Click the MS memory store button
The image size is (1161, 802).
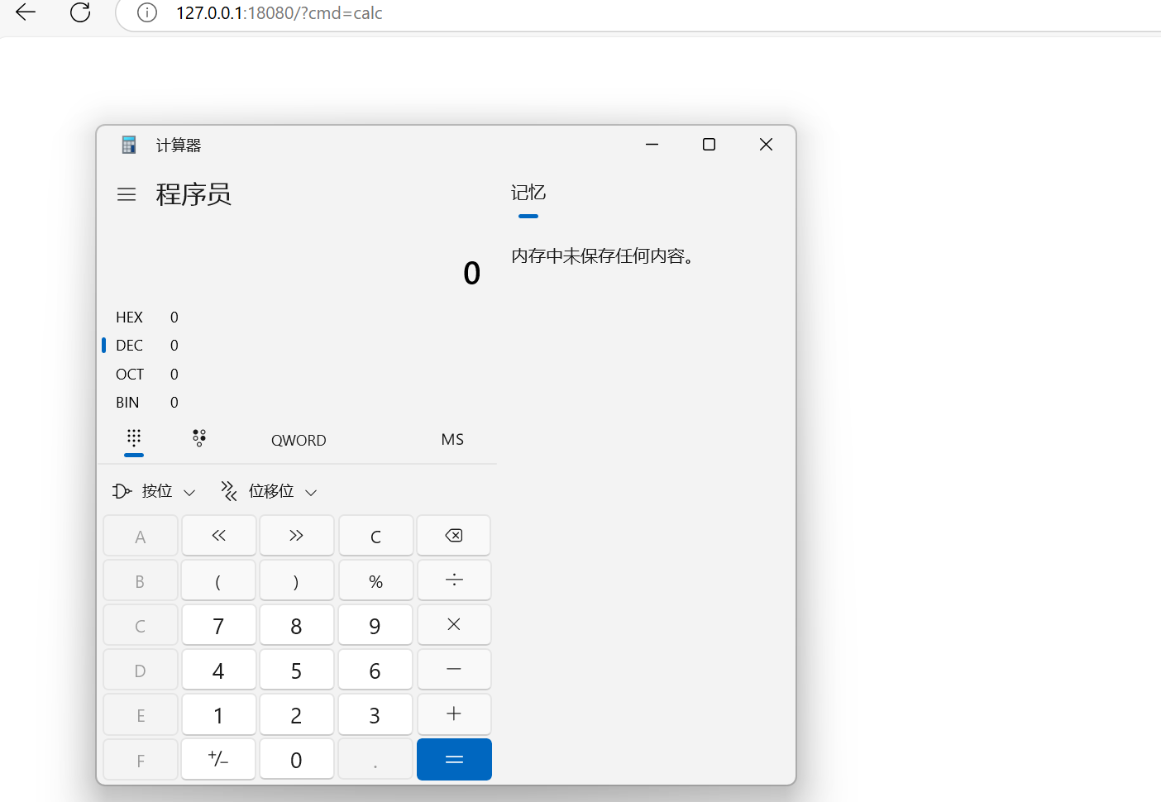[452, 440]
